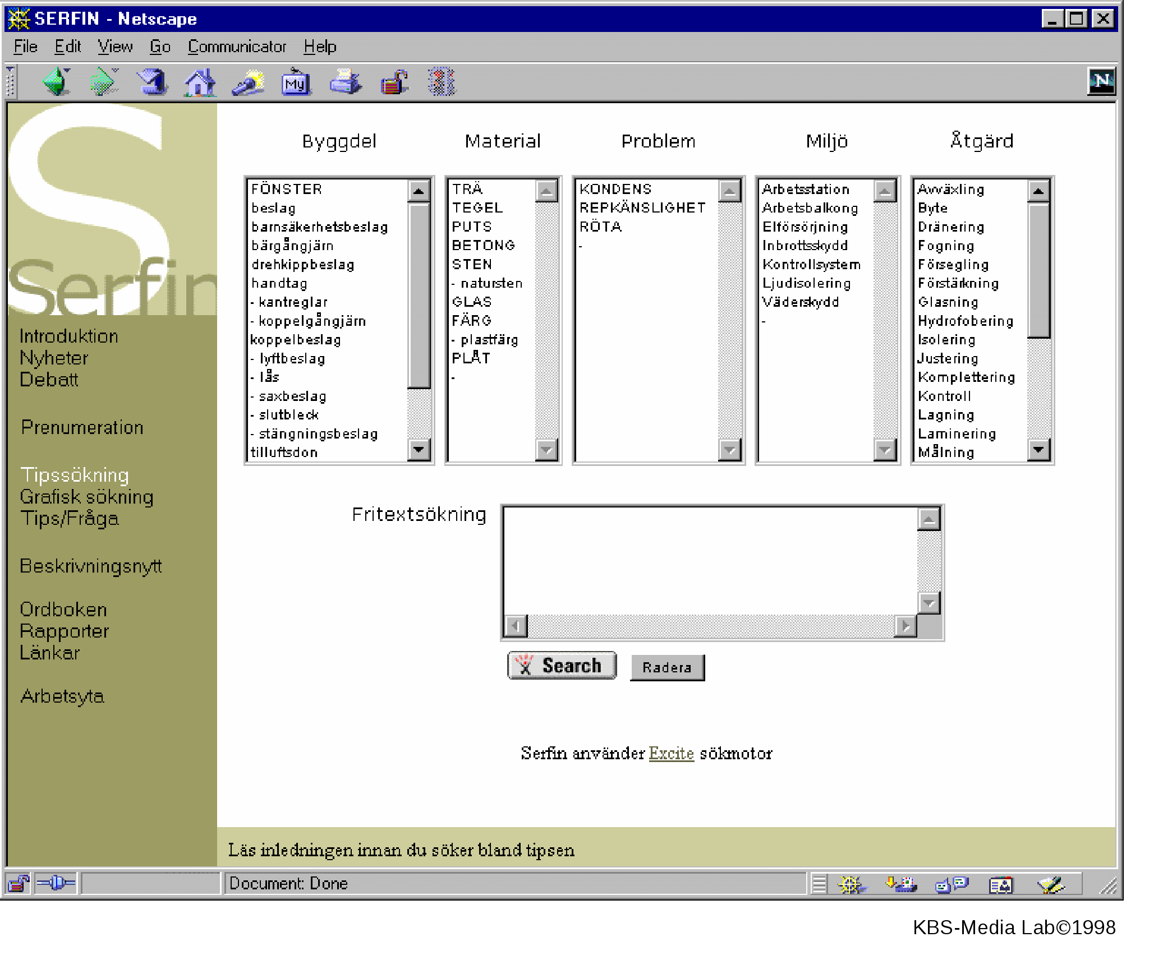
Task: Open the Go menu
Action: (160, 47)
